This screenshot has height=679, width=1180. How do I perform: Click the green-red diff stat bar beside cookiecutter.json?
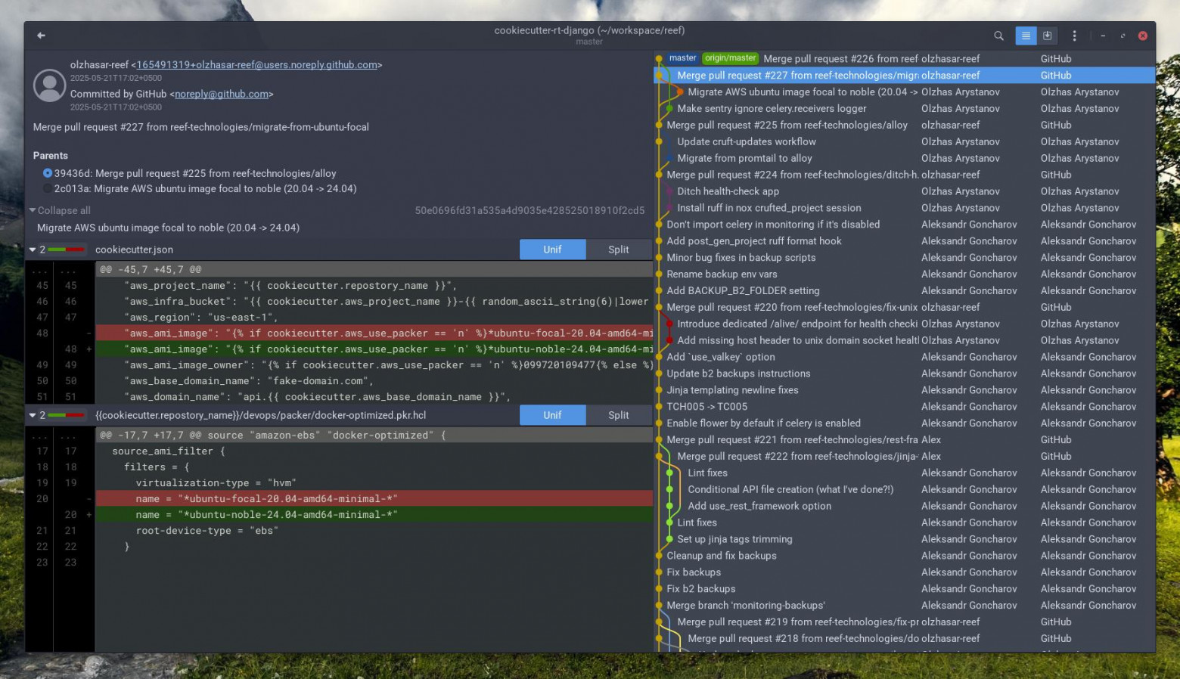[x=64, y=250]
